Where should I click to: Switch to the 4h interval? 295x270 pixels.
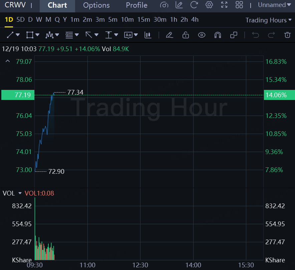click(x=195, y=20)
